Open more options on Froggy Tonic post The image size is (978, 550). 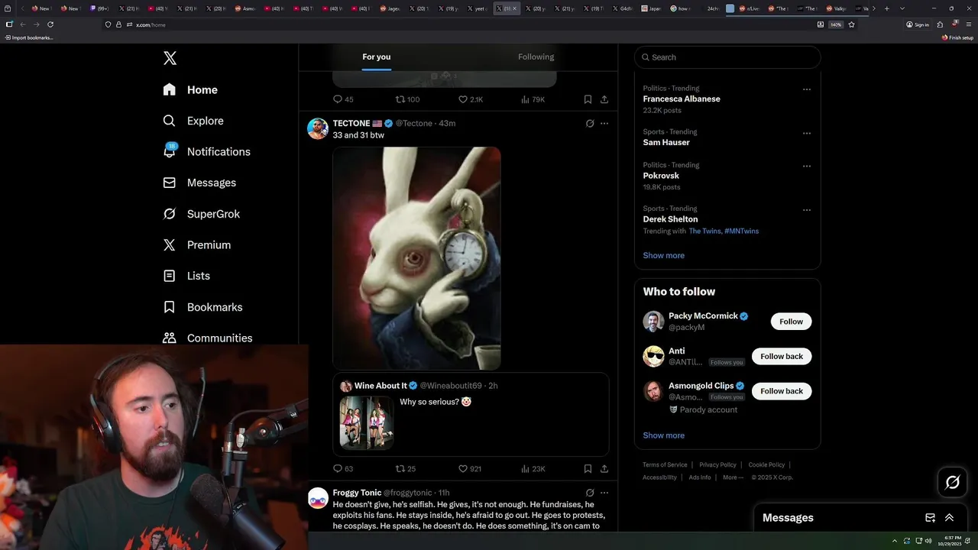(604, 493)
